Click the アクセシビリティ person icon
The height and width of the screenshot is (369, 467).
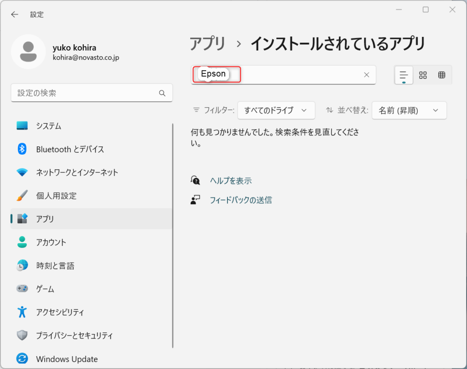(x=22, y=312)
